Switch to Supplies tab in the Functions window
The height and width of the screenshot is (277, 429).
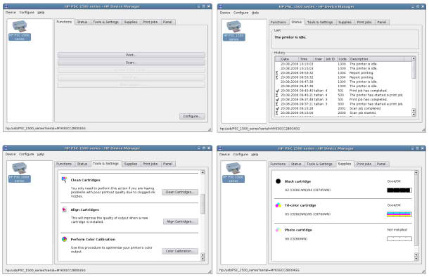[x=131, y=22]
